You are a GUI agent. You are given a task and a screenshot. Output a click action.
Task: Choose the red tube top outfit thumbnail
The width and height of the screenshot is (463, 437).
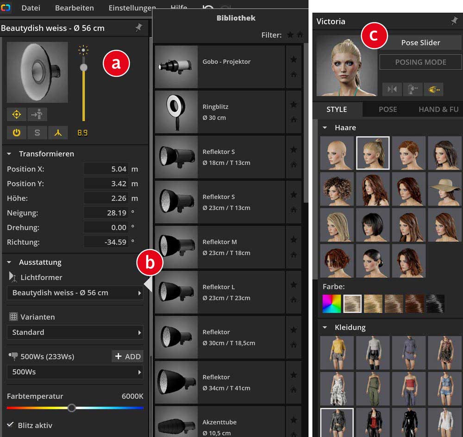pos(409,388)
